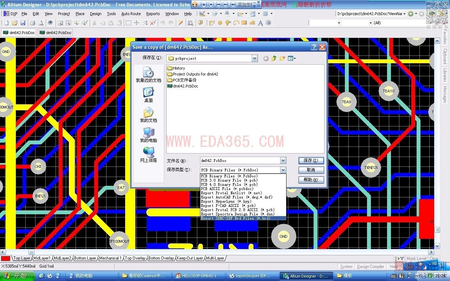The image size is (450, 281).
Task: Select dm642.PcbDoc file in dialog list
Action: coord(183,86)
